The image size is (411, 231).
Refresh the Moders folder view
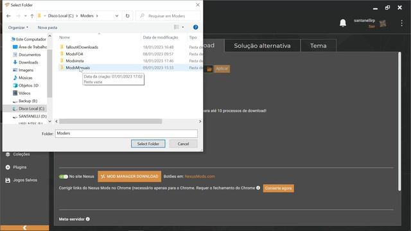click(127, 16)
